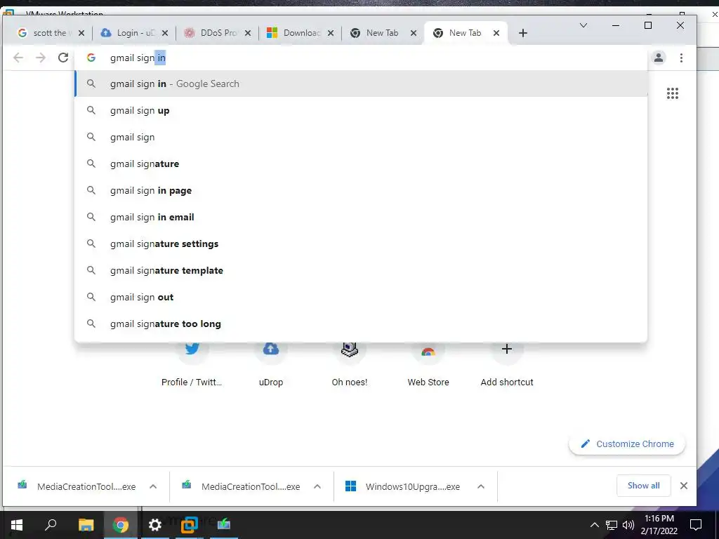Close the active New Tab
The height and width of the screenshot is (539, 719).
pyautogui.click(x=496, y=33)
